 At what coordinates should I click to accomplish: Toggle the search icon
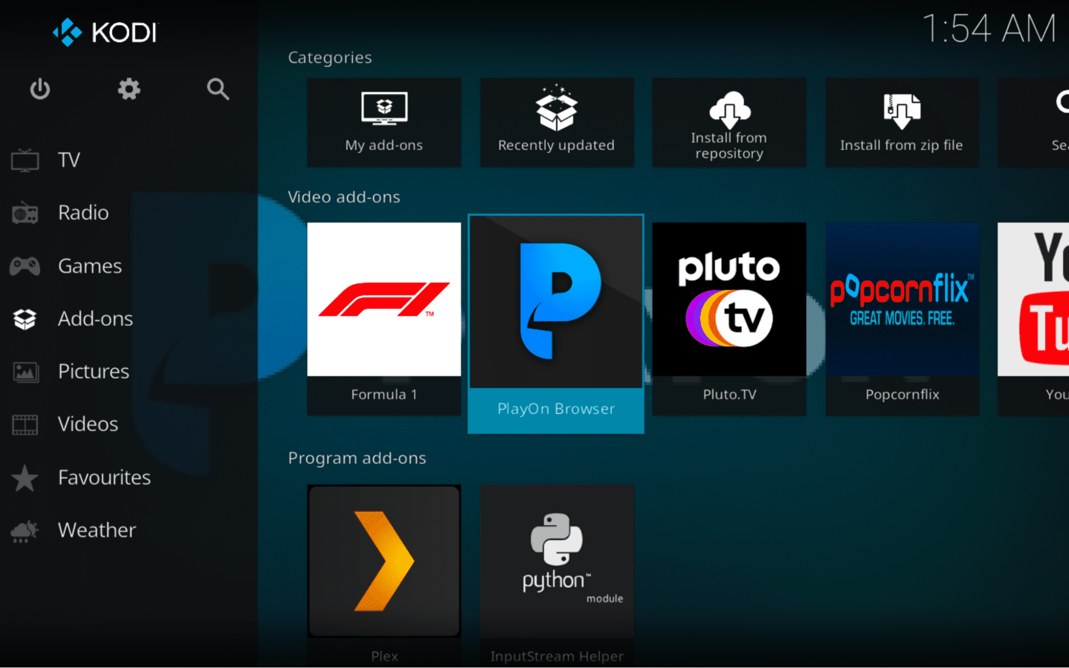[218, 88]
